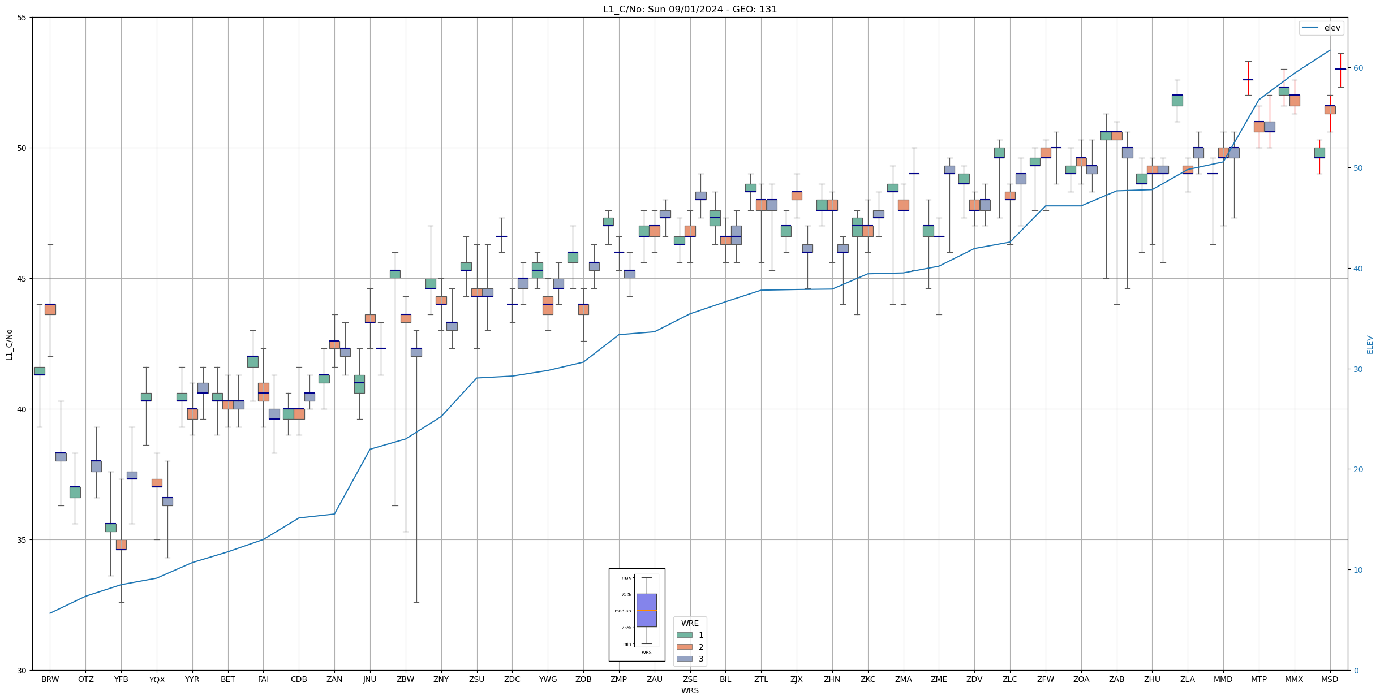The image size is (1380, 700).
Task: Select the chart title 'L1_C/No: Sun 09/01/2024 - GEO: 131'
Action: [x=690, y=9]
